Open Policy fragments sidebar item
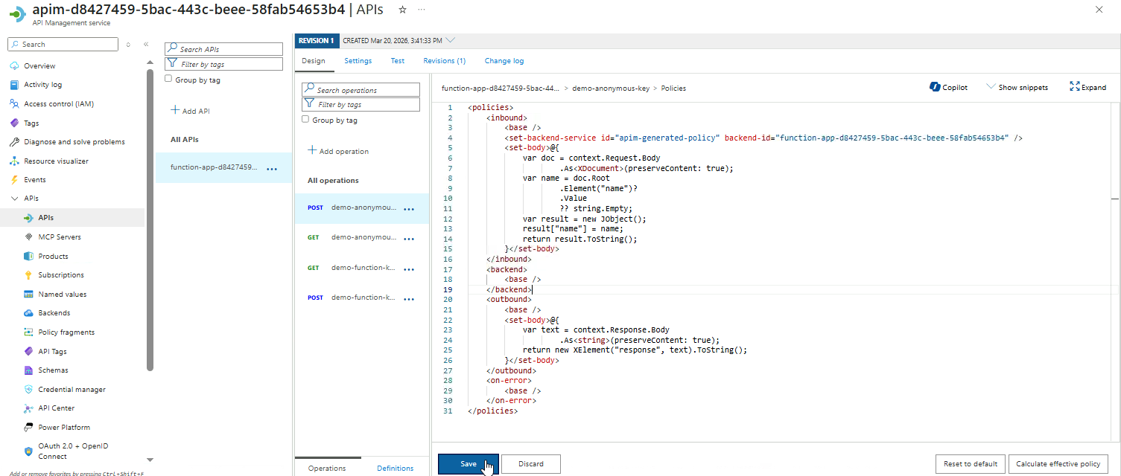The height and width of the screenshot is (476, 1121). (x=66, y=332)
